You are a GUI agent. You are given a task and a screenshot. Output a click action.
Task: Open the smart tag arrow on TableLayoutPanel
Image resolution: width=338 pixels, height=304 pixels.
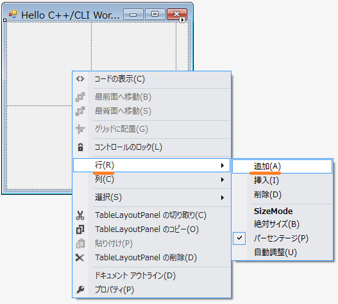(182, 20)
